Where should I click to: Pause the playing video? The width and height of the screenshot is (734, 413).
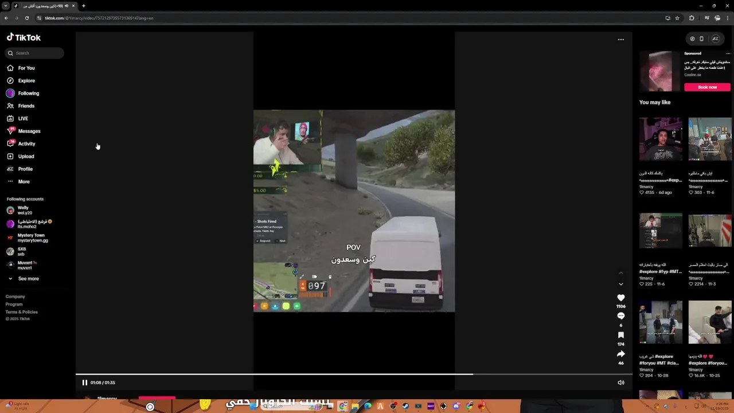84,383
